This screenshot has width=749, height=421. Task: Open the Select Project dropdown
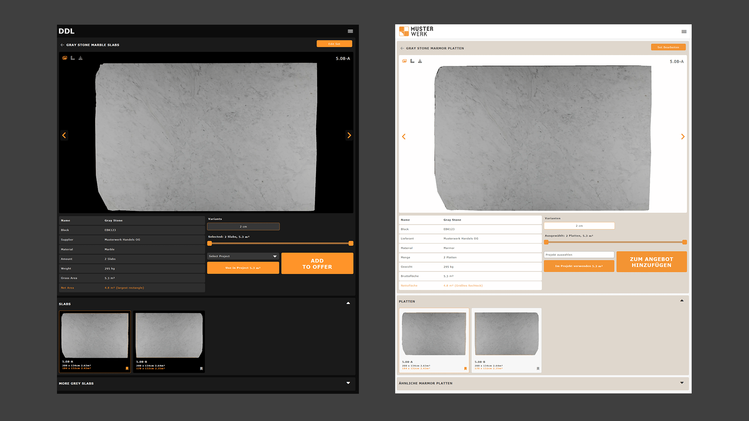tap(242, 256)
